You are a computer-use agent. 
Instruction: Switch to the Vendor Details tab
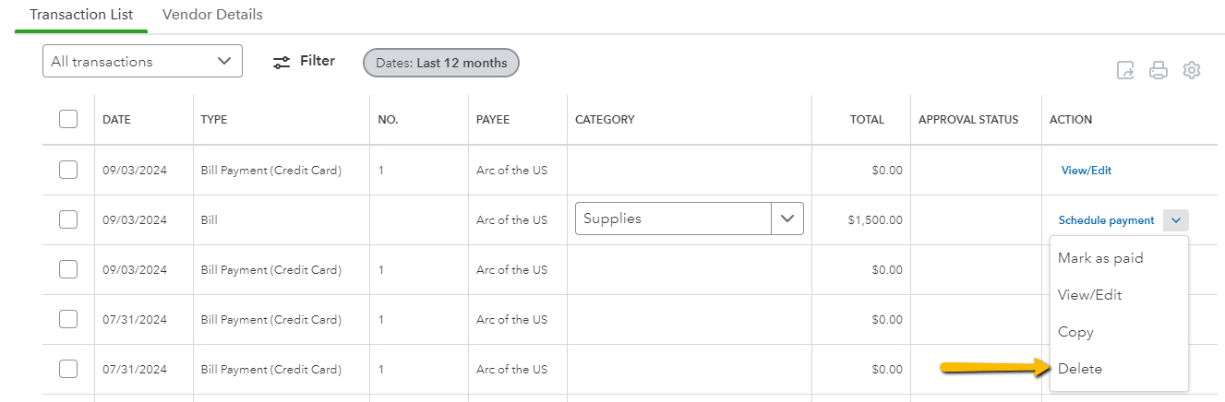point(212,15)
